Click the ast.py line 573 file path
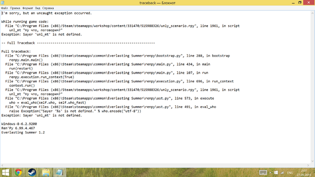This screenshot has width=315, height=177. tap(110, 98)
